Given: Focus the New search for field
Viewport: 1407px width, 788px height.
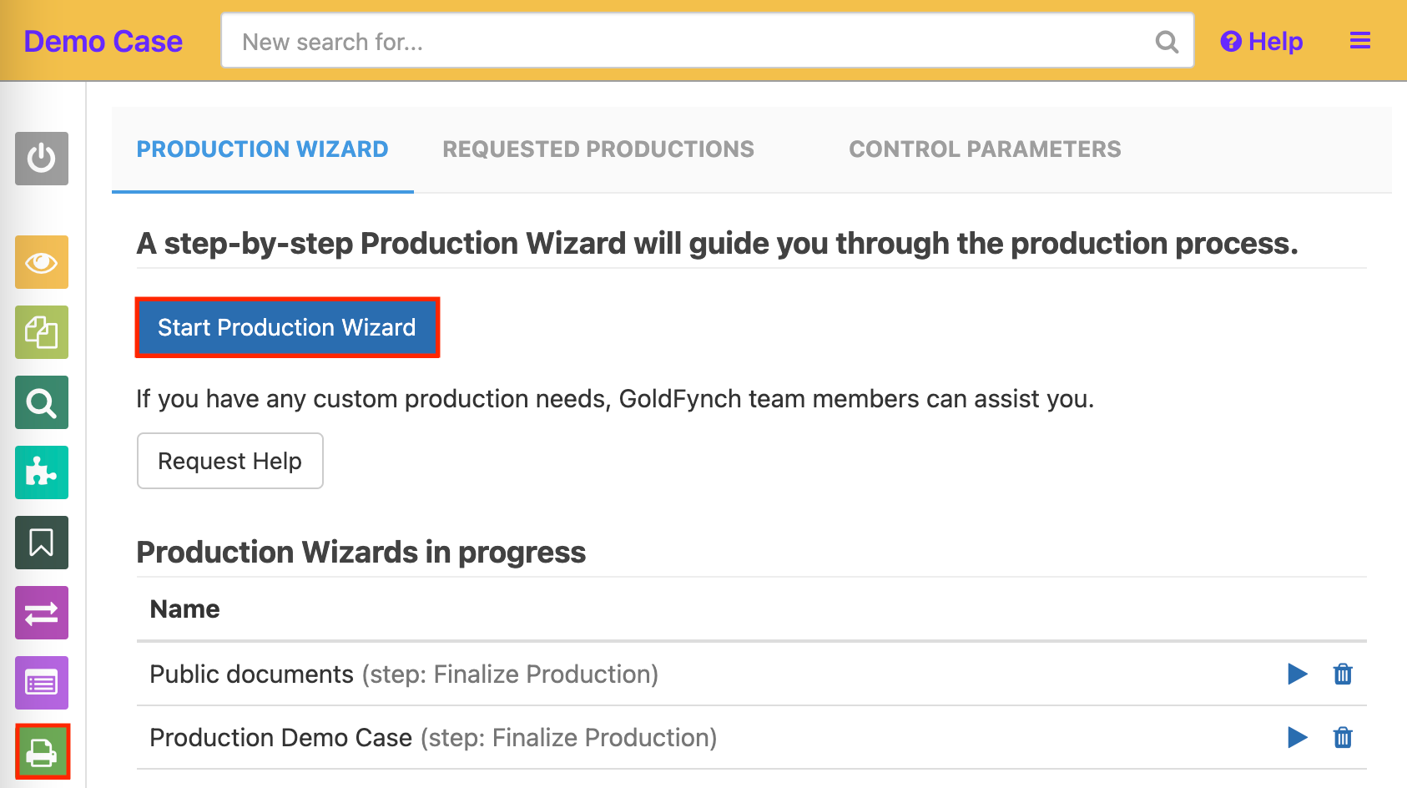Looking at the screenshot, I should (693, 42).
